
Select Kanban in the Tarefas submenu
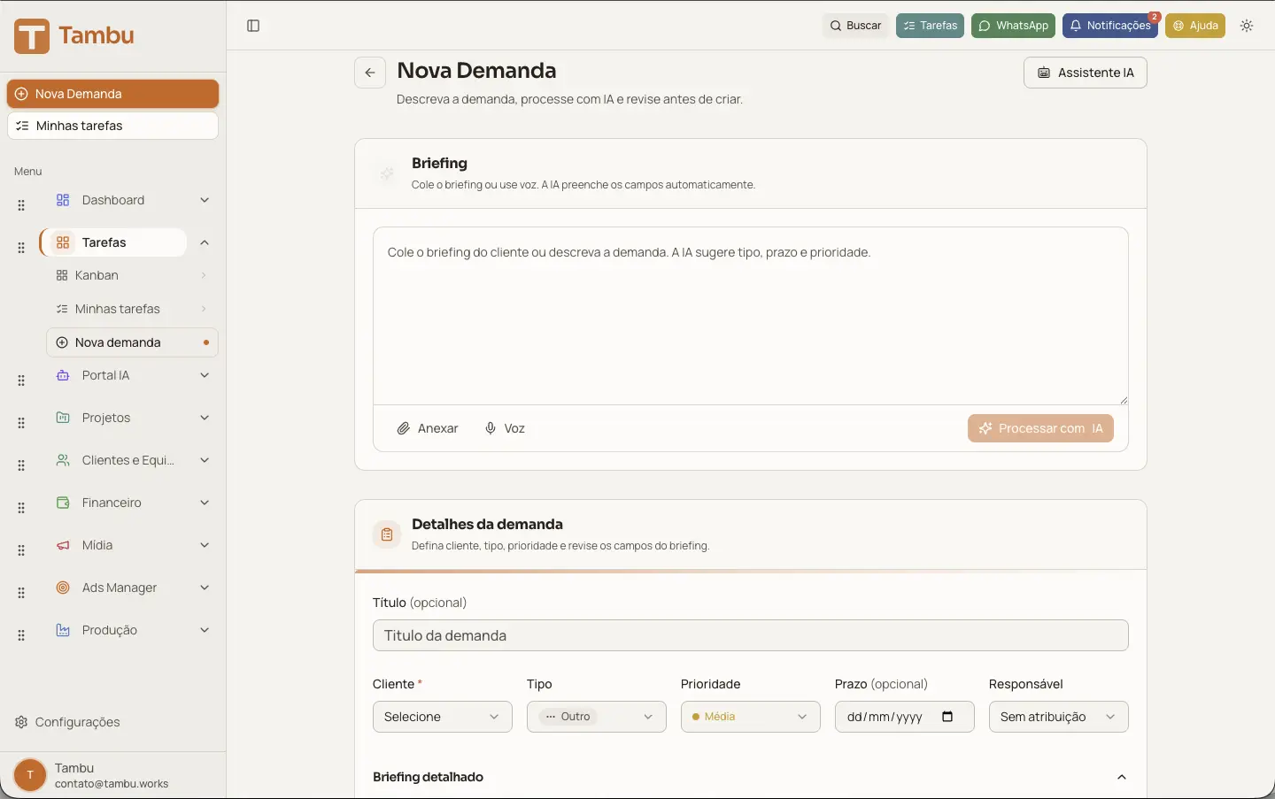click(97, 275)
